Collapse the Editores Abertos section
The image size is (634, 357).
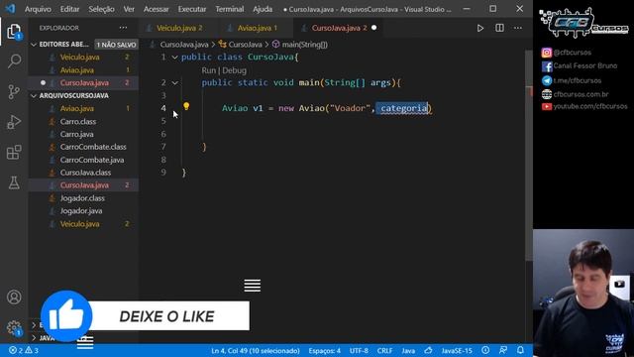point(34,45)
